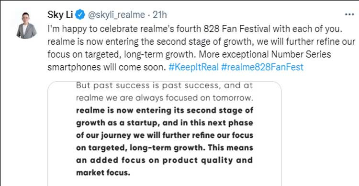This screenshot has width=359, height=186.
Task: Click the 'market focus.' line in the image
Action: (x=103, y=173)
